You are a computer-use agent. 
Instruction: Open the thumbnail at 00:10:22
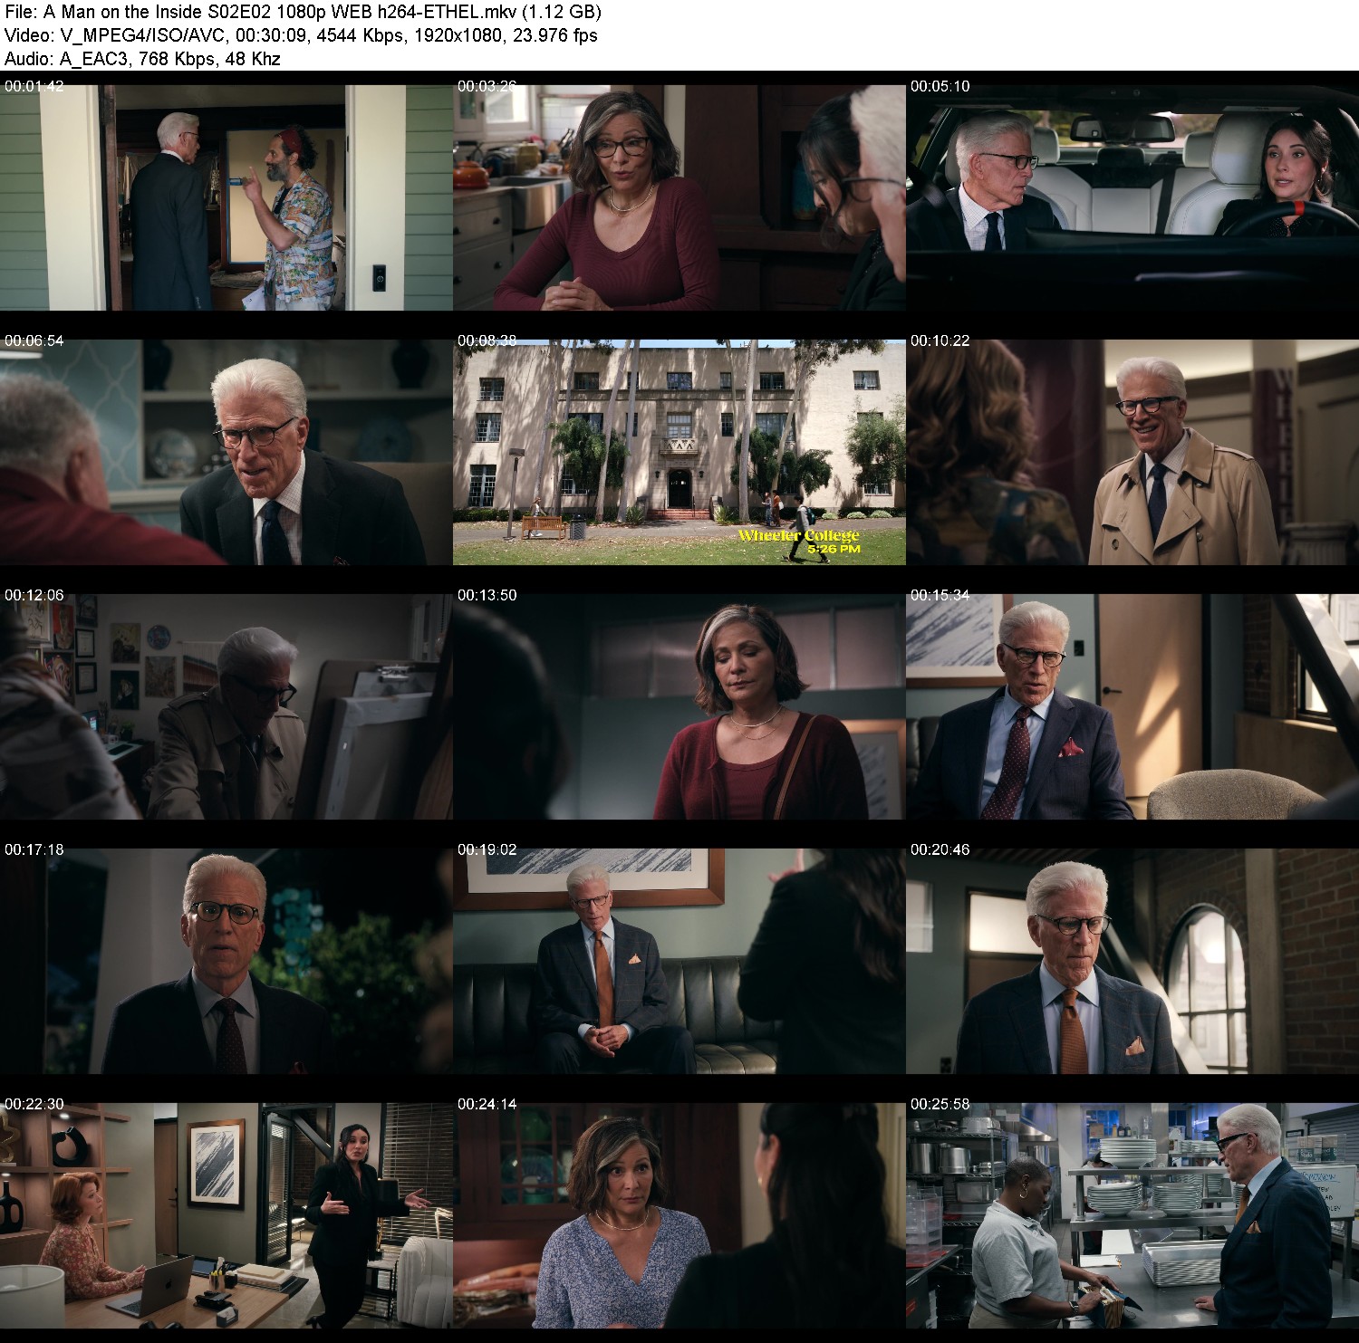pos(1132,452)
